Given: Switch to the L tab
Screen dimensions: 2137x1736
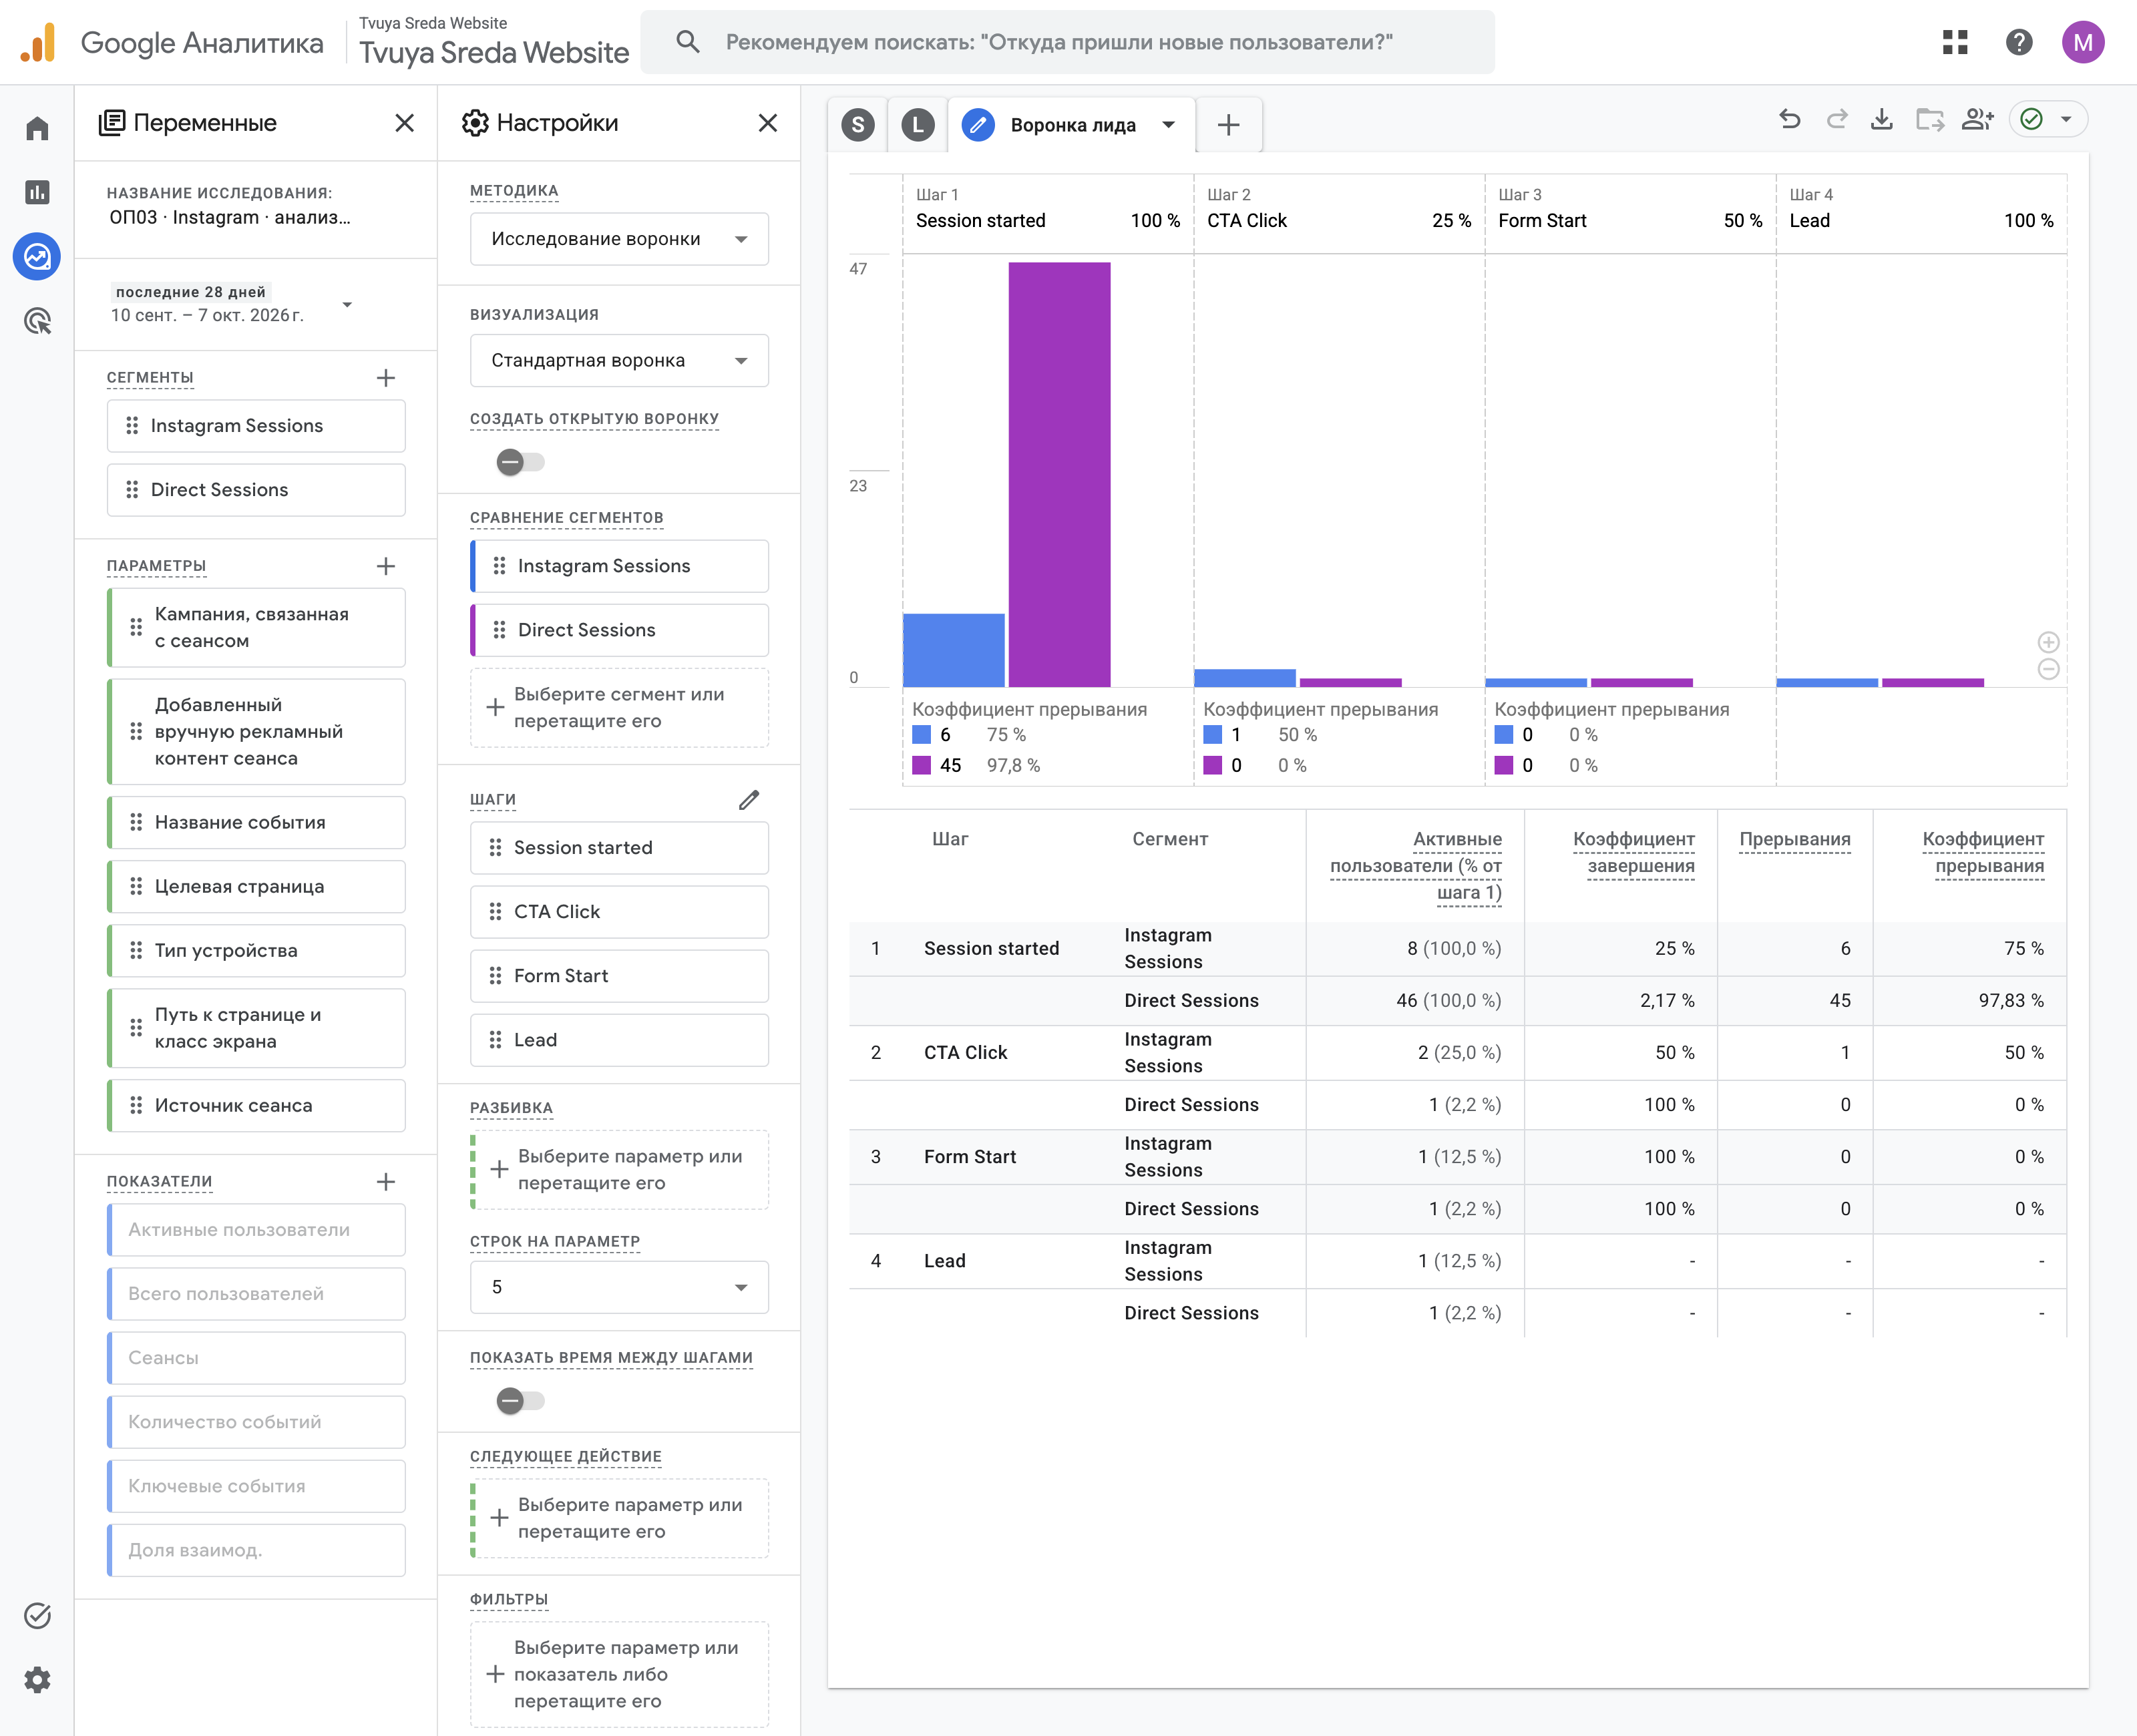Looking at the screenshot, I should pyautogui.click(x=918, y=125).
